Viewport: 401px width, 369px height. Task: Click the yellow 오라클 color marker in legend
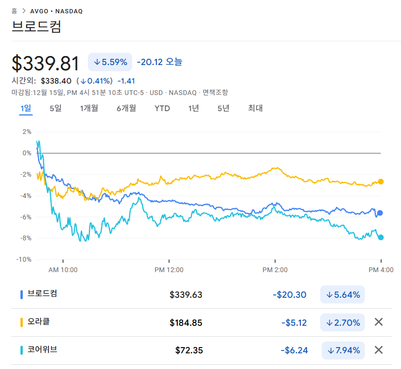point(22,322)
